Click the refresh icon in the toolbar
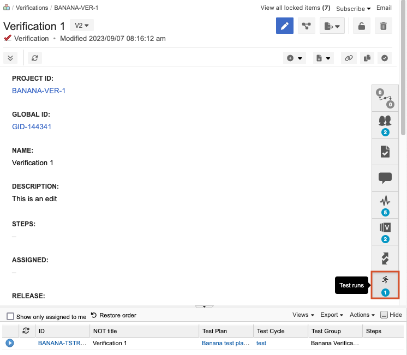Screen dimensions: 407x355 click(35, 58)
